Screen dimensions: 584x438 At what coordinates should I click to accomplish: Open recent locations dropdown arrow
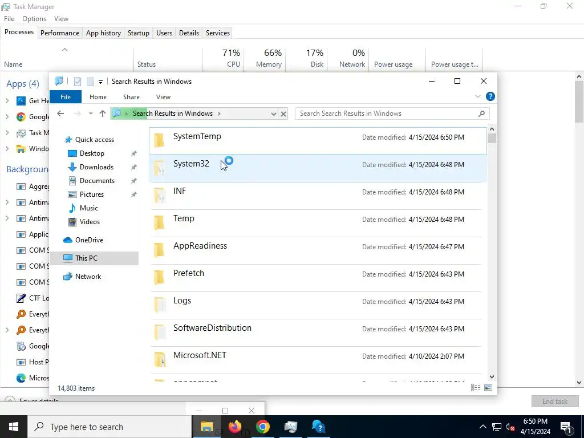pos(91,113)
